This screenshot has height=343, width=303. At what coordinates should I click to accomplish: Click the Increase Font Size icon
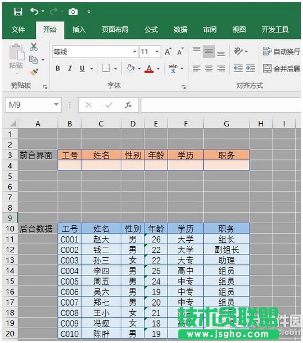167,52
